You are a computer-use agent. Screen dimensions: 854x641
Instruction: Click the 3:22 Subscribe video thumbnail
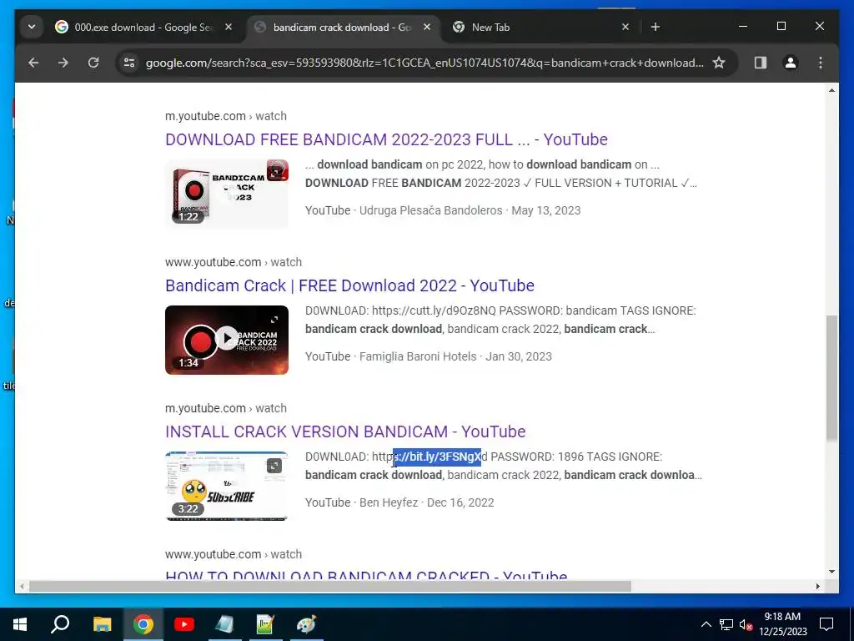click(227, 486)
